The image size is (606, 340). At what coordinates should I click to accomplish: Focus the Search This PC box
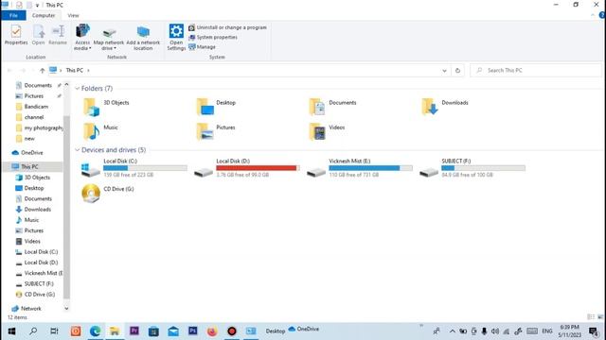pos(537,71)
